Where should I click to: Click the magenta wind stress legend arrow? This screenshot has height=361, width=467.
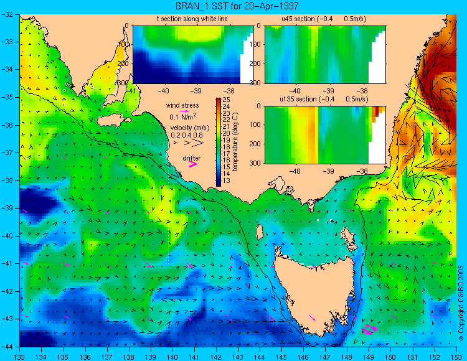(x=184, y=111)
